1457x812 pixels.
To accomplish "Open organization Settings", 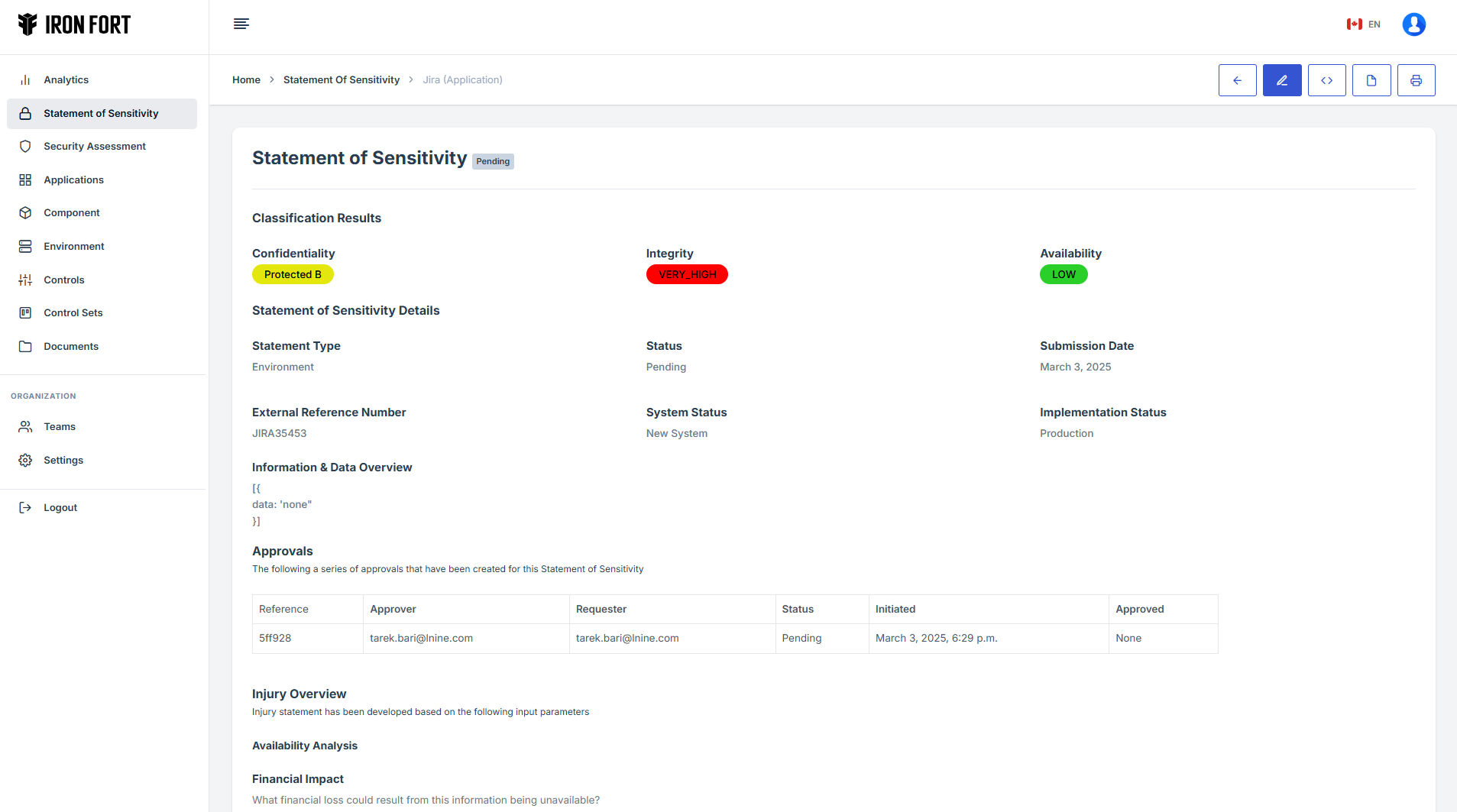I will tap(63, 461).
